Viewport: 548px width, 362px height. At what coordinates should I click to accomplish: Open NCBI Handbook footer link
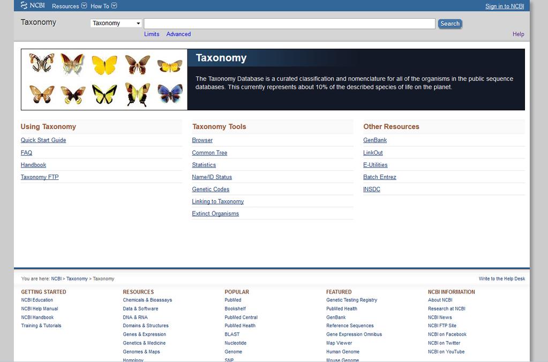click(x=37, y=318)
